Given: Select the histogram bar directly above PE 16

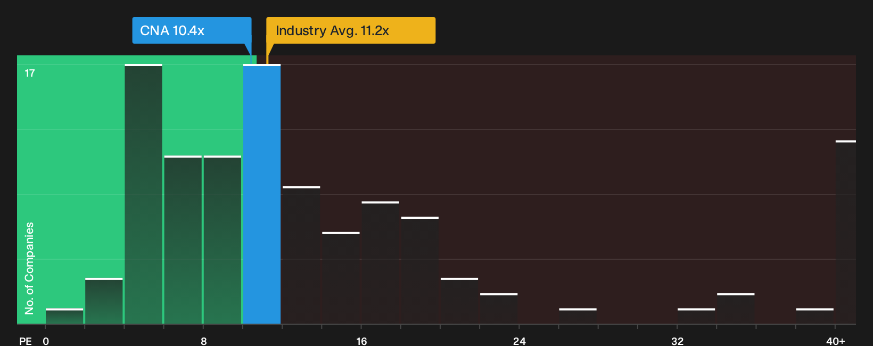Looking at the screenshot, I should 380,263.
